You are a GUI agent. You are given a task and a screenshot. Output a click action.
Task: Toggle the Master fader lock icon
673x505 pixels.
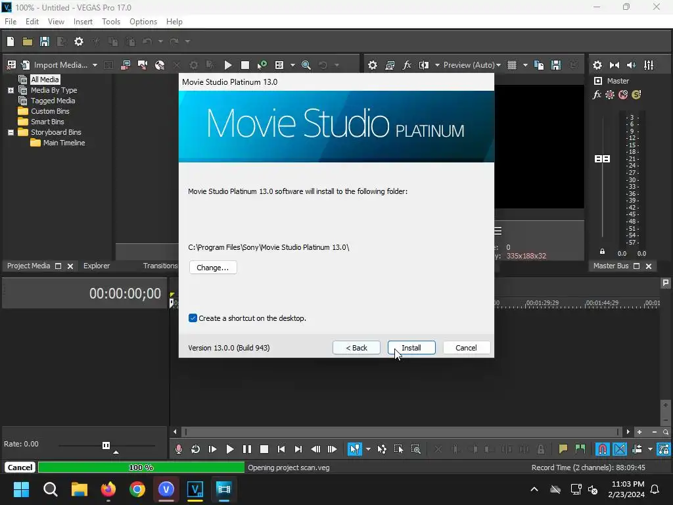(602, 252)
